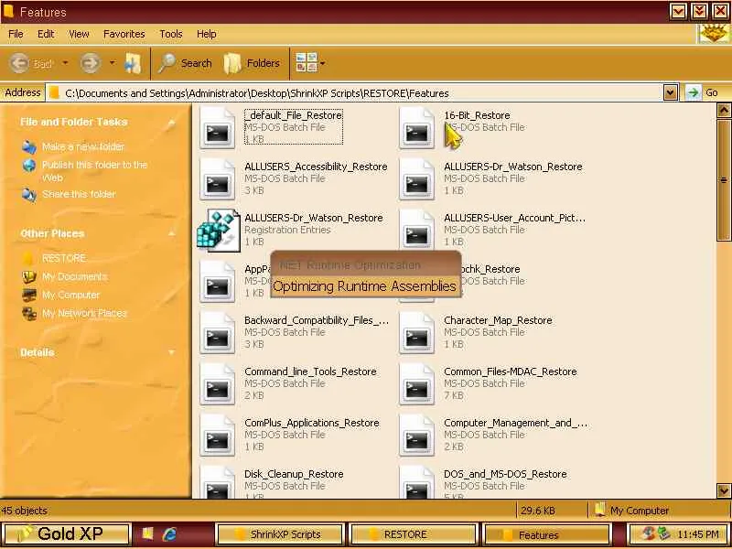Select ComPlus_Applications_Restore batch file icon
732x549 pixels.
(218, 436)
